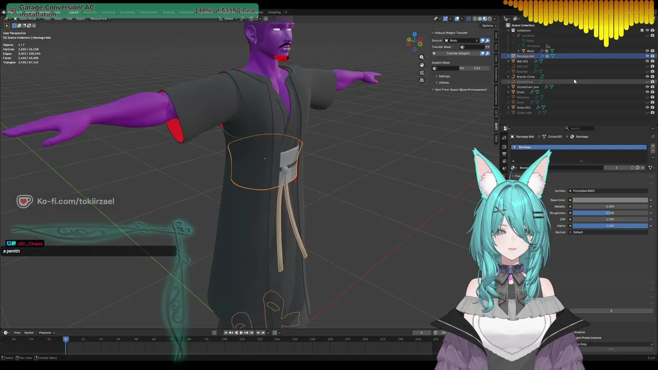Unlink the Bandage material with X
This screenshot has height=370, width=658.
pos(642,168)
